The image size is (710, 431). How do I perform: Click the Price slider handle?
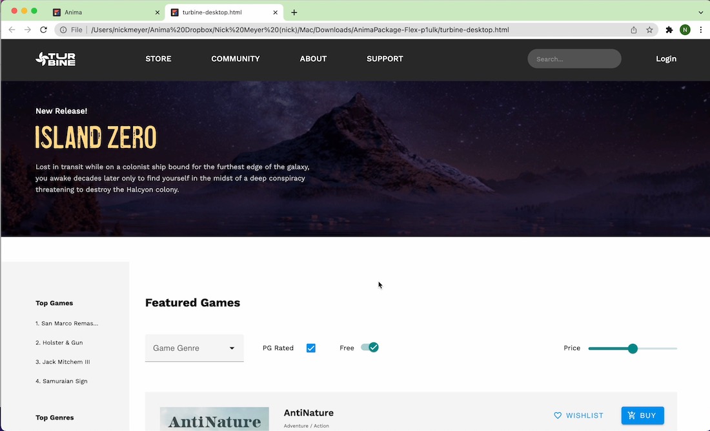tap(633, 348)
